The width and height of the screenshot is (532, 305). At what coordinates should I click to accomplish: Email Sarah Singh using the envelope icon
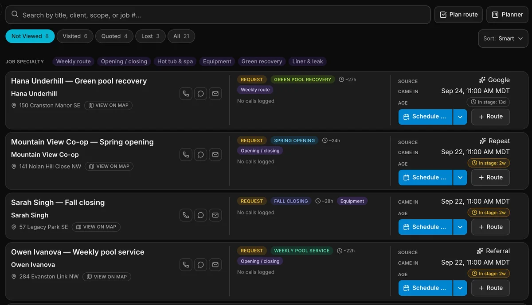click(215, 215)
